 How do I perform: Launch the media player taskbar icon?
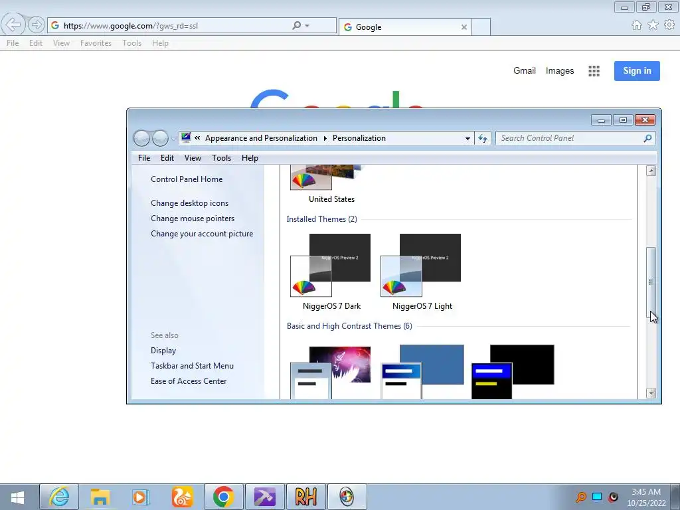pyautogui.click(x=141, y=497)
